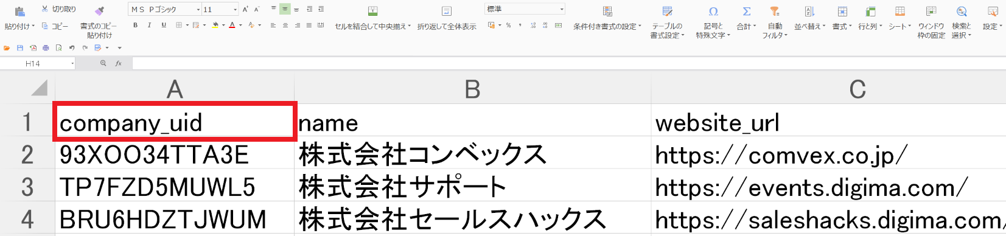Toggle italic formatting
Screen dimensions: 1006x236
pyautogui.click(x=149, y=26)
